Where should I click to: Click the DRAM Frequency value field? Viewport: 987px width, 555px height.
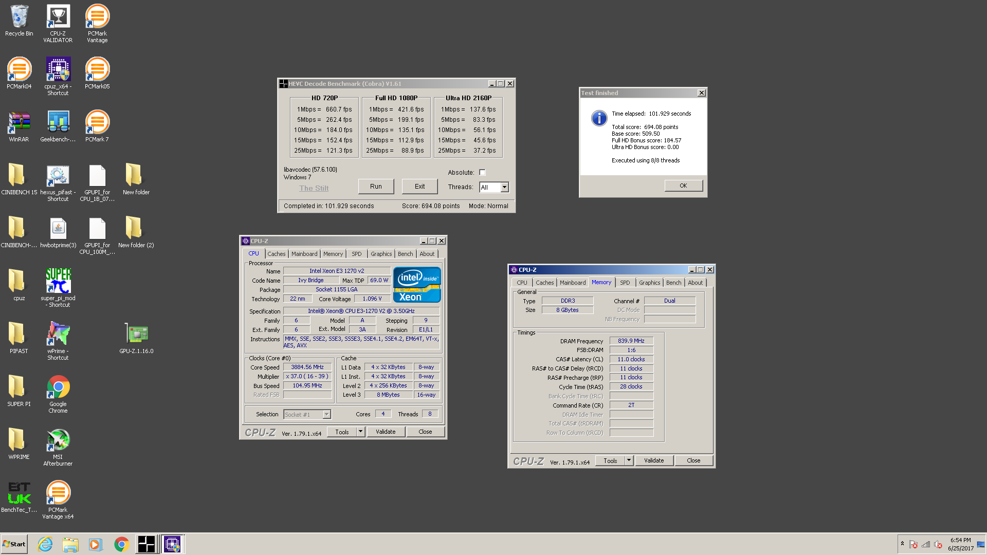(x=631, y=341)
